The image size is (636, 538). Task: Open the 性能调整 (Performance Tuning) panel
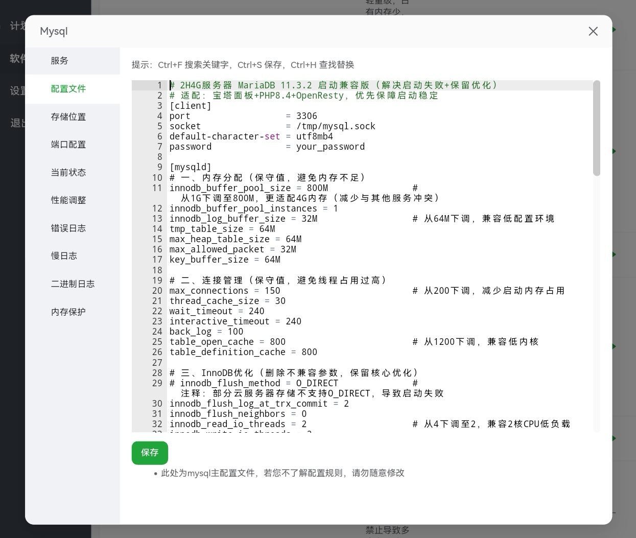click(68, 200)
